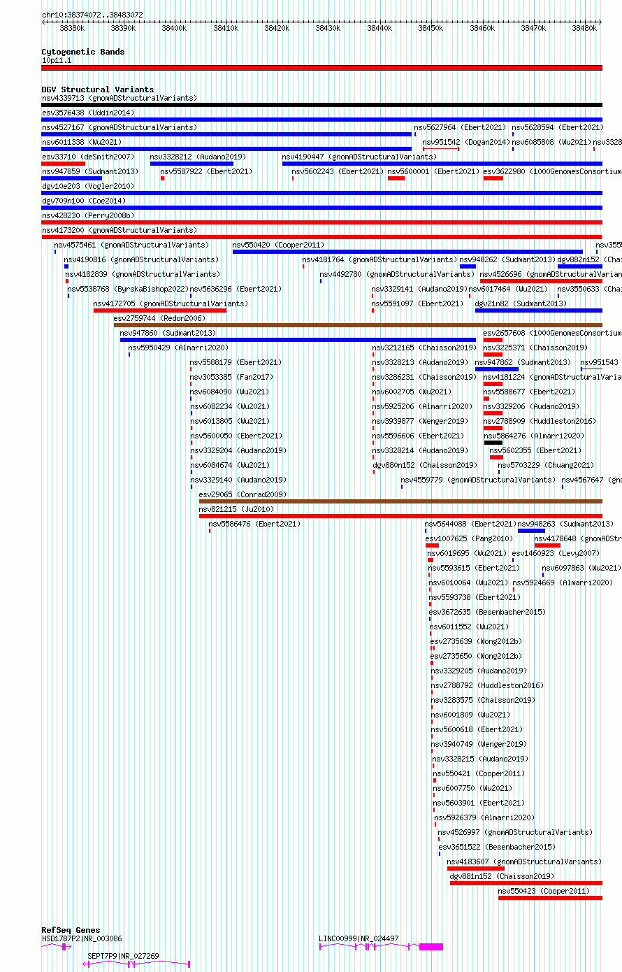
Task: Select nsv3939877 (Wenger2019) variant label
Action: coord(420,421)
